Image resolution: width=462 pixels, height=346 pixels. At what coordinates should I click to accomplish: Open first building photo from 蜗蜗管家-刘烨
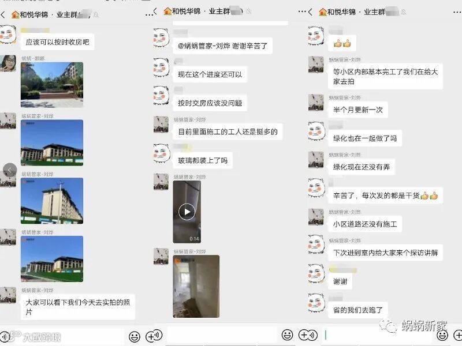[x=52, y=142]
